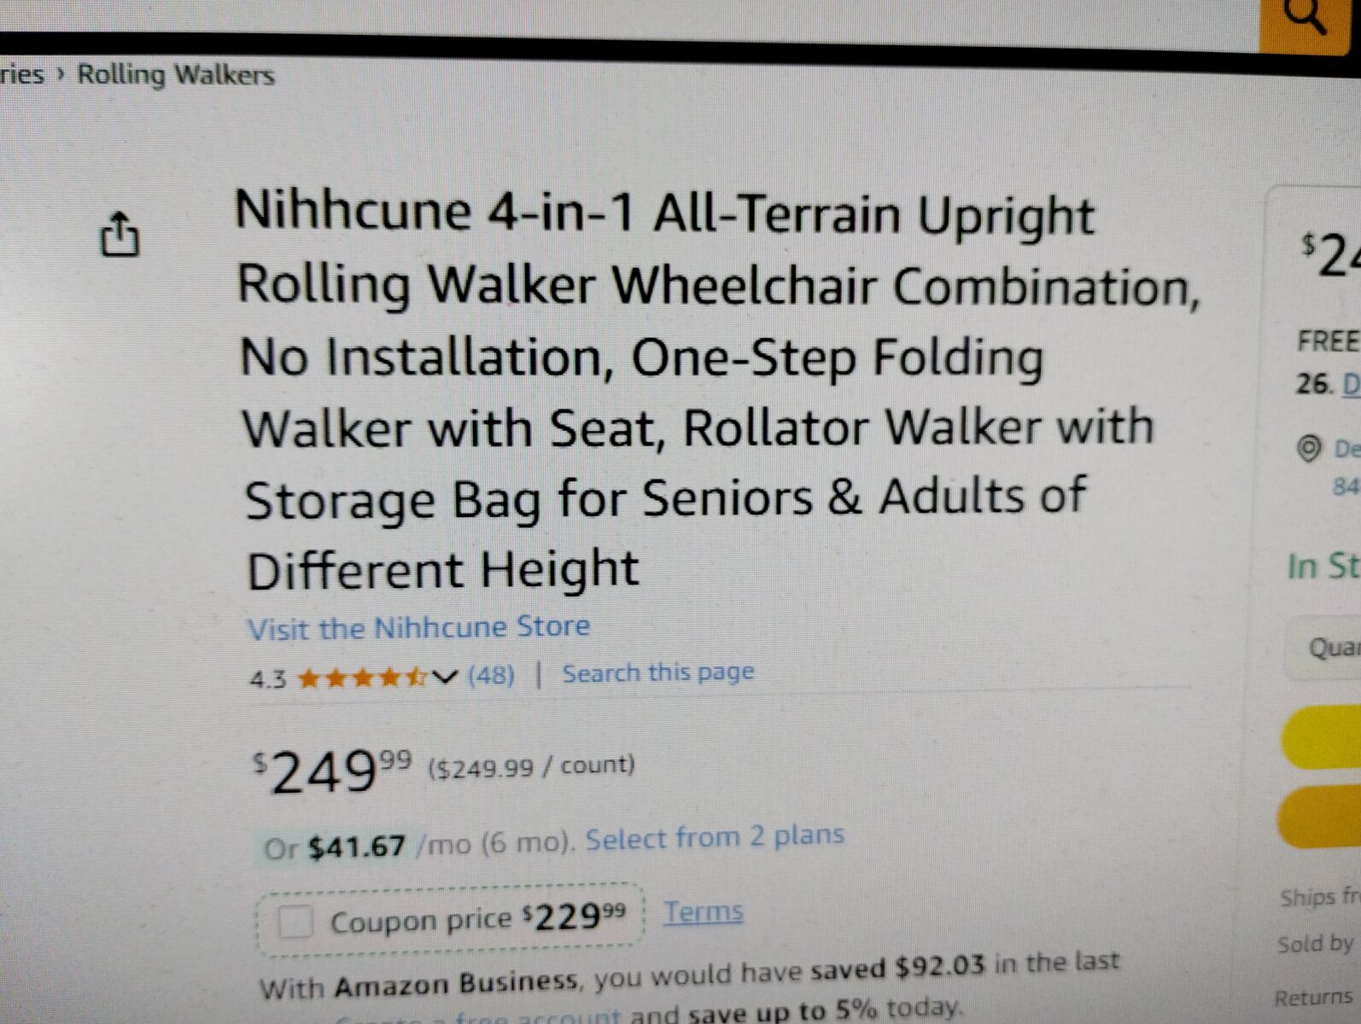Viewport: 1361px width, 1024px height.
Task: Click the 4.3 rating number
Action: 267,679
